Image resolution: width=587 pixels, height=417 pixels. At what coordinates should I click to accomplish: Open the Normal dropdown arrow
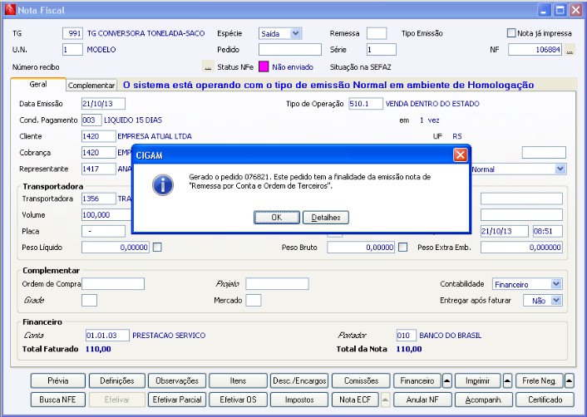(560, 169)
